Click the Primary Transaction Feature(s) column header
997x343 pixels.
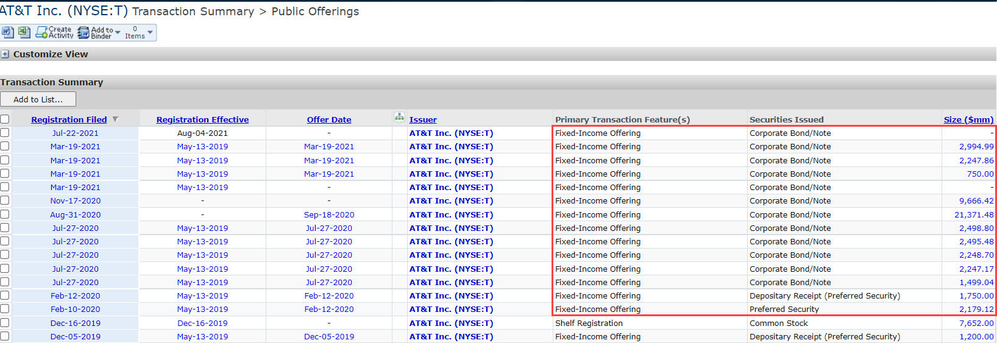(x=622, y=119)
